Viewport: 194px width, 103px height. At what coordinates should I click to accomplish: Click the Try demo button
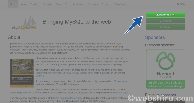[166, 21]
